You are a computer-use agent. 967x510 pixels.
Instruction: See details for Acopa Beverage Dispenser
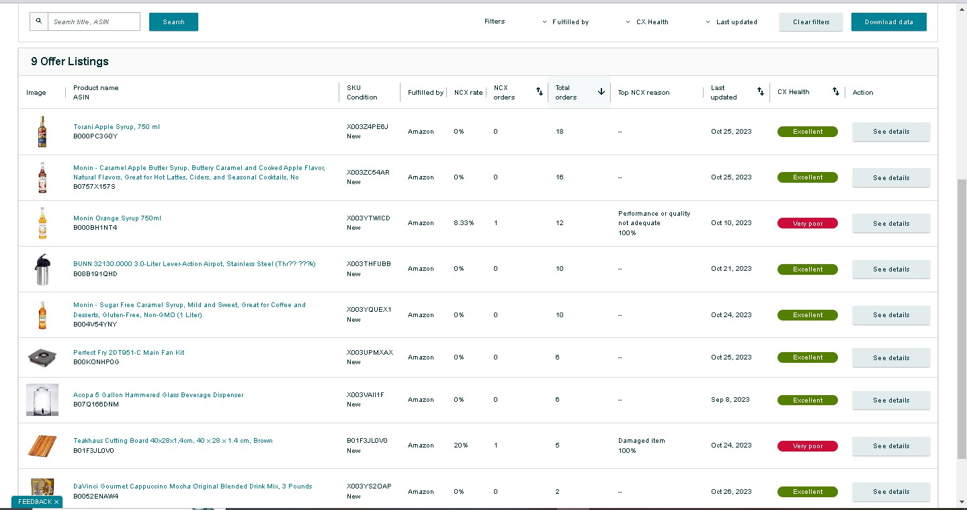(891, 400)
